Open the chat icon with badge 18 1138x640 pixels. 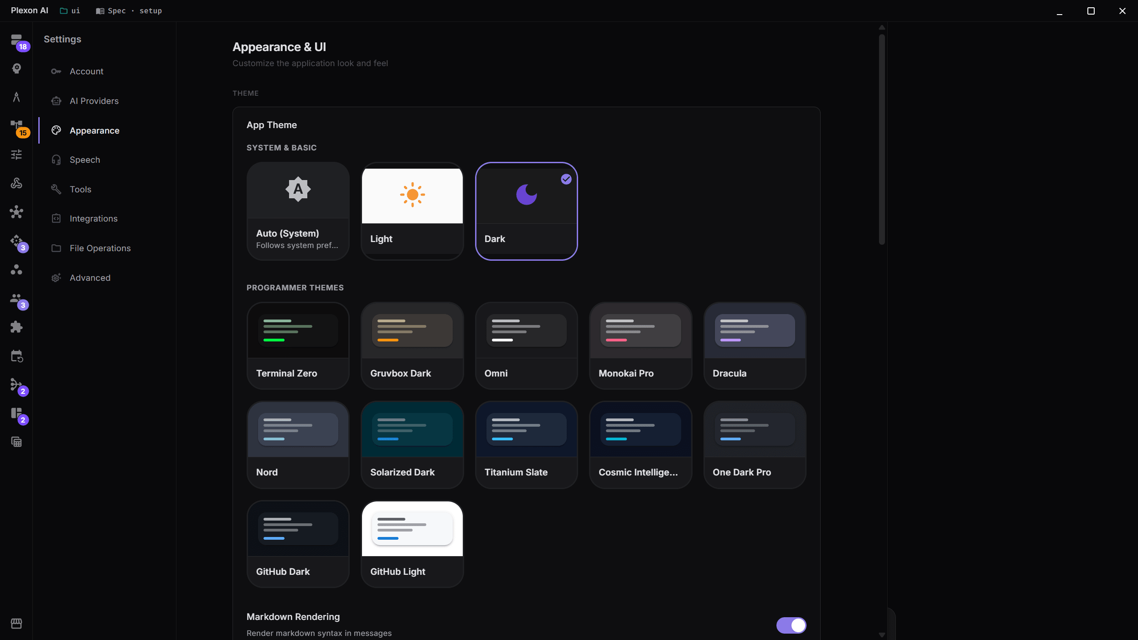pyautogui.click(x=17, y=40)
